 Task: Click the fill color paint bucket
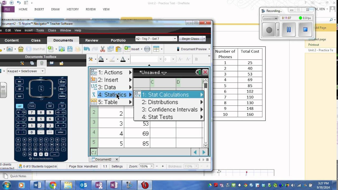[x=101, y=59]
